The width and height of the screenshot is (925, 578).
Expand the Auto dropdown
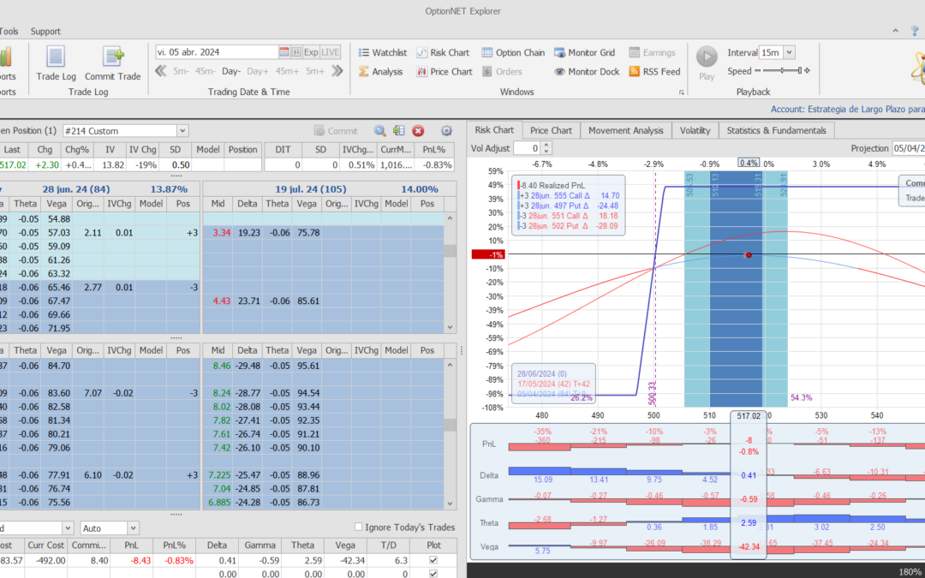coord(132,528)
